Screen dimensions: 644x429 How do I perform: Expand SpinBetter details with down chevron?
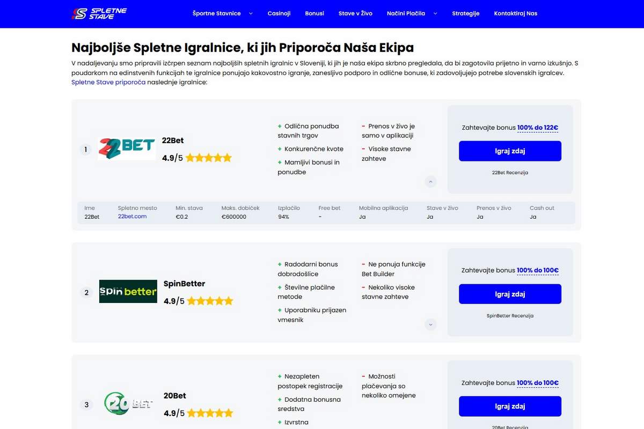point(430,324)
